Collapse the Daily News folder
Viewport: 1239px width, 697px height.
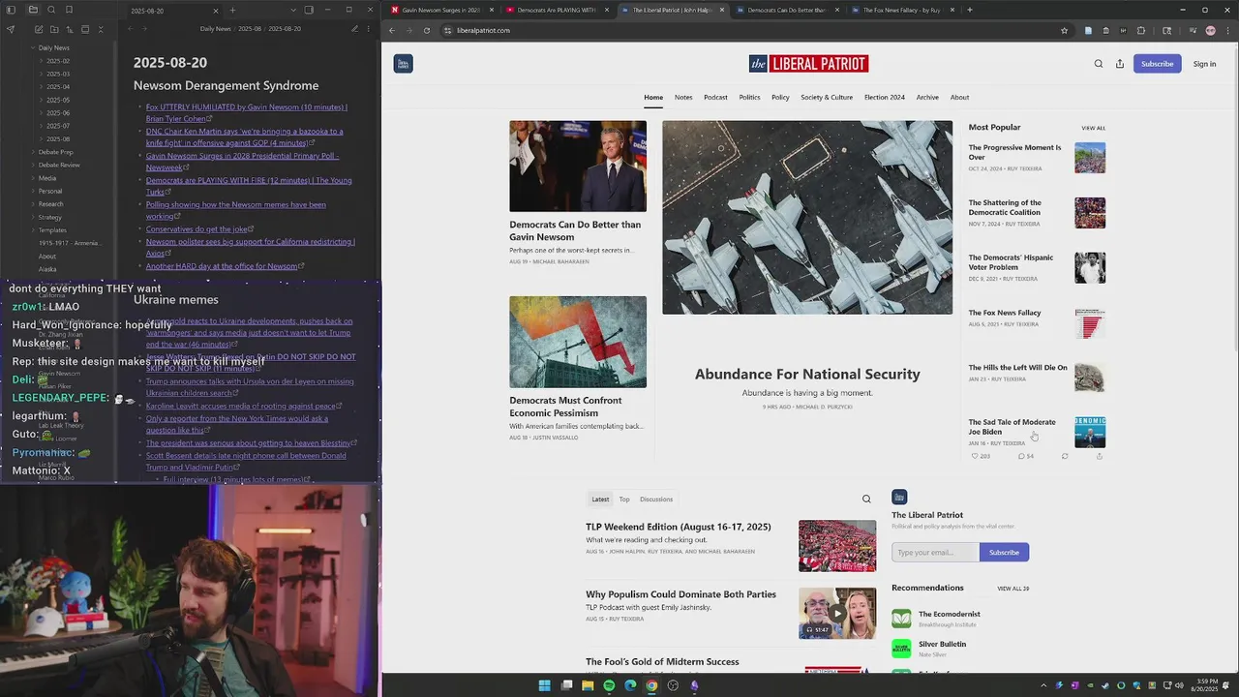(48, 47)
